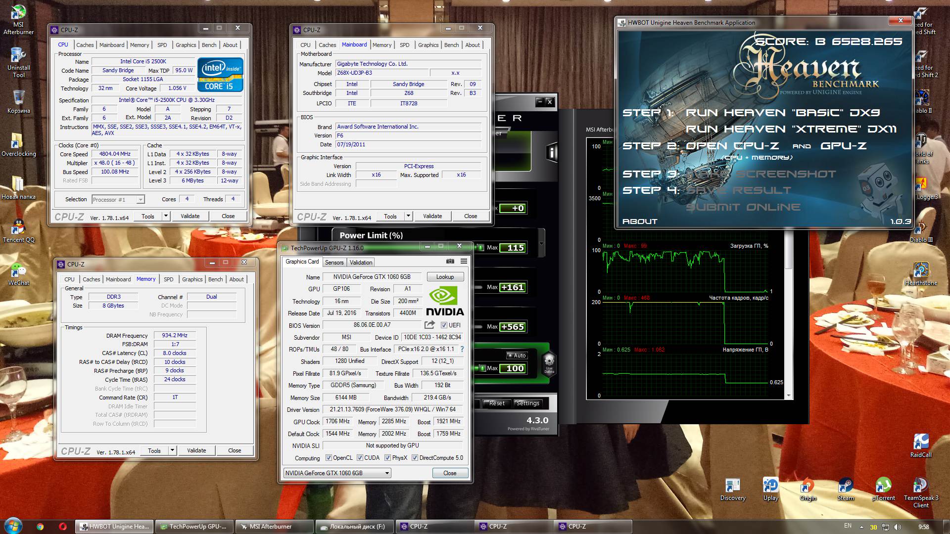Toggle Afterburner fan Auto button
This screenshot has width=950, height=534.
[517, 356]
